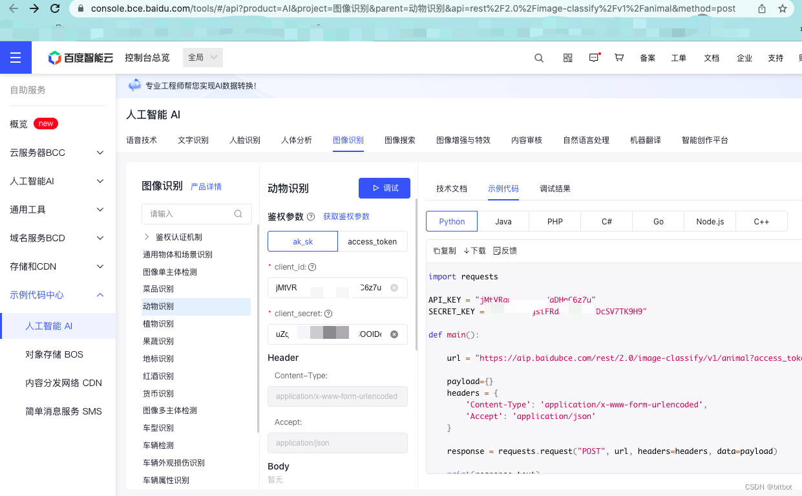The height and width of the screenshot is (496, 802).
Task: Select the ak_sk auth mode
Action: pyautogui.click(x=302, y=241)
